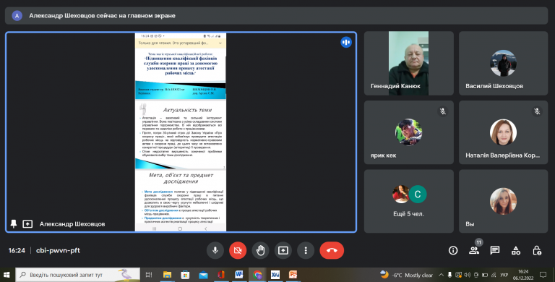
Task: Unpin Александр Шеховцов's presentation pin icon
Action: tap(14, 224)
